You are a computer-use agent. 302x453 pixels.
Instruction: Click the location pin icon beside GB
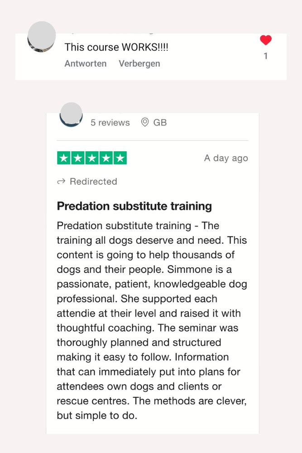pyautogui.click(x=145, y=122)
